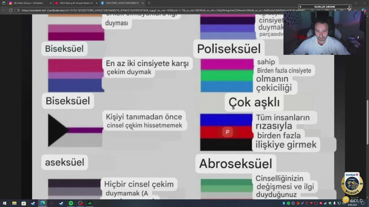This screenshot has height=207, width=369.
Task: Open a new browser tab
Action: (x=149, y=3)
